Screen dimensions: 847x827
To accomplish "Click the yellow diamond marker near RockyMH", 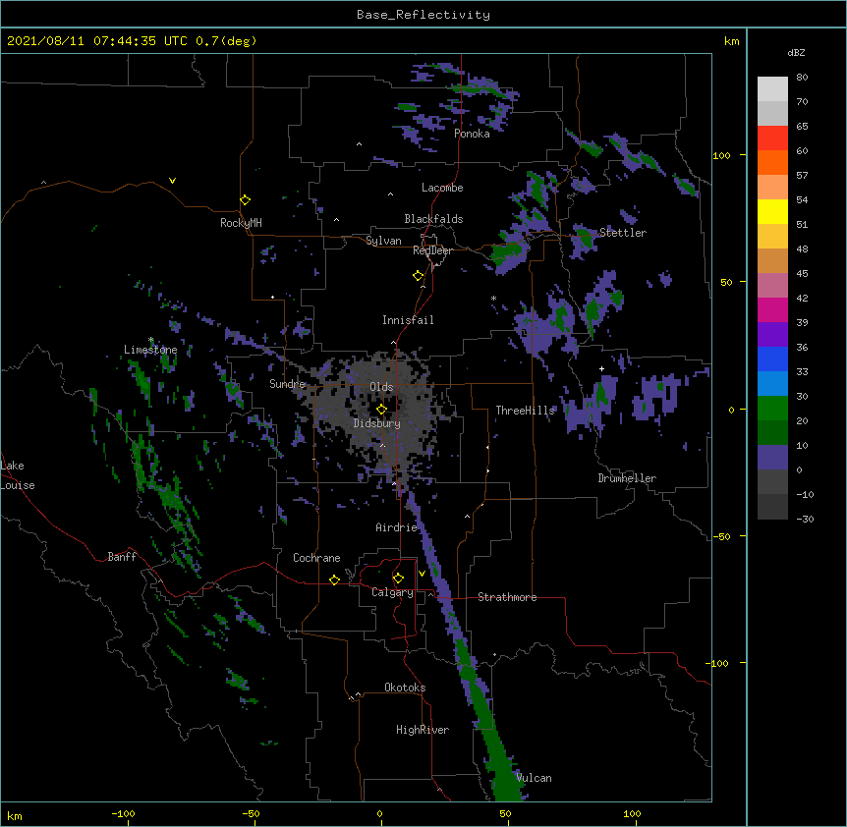I will click(246, 200).
